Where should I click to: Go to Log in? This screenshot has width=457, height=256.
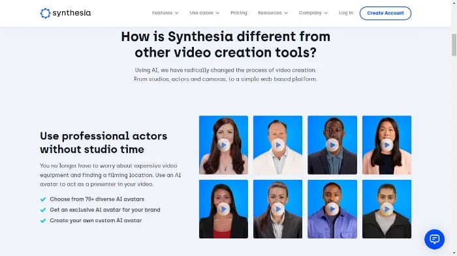[346, 13]
